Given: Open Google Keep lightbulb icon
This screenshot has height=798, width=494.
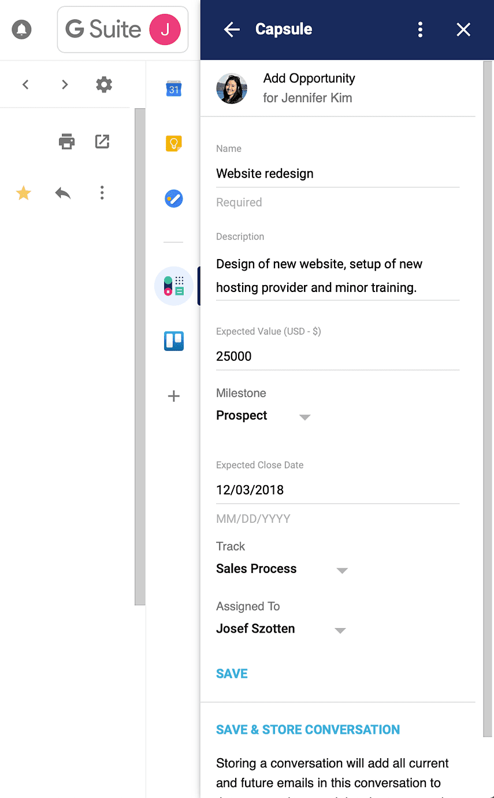Looking at the screenshot, I should pos(174,143).
